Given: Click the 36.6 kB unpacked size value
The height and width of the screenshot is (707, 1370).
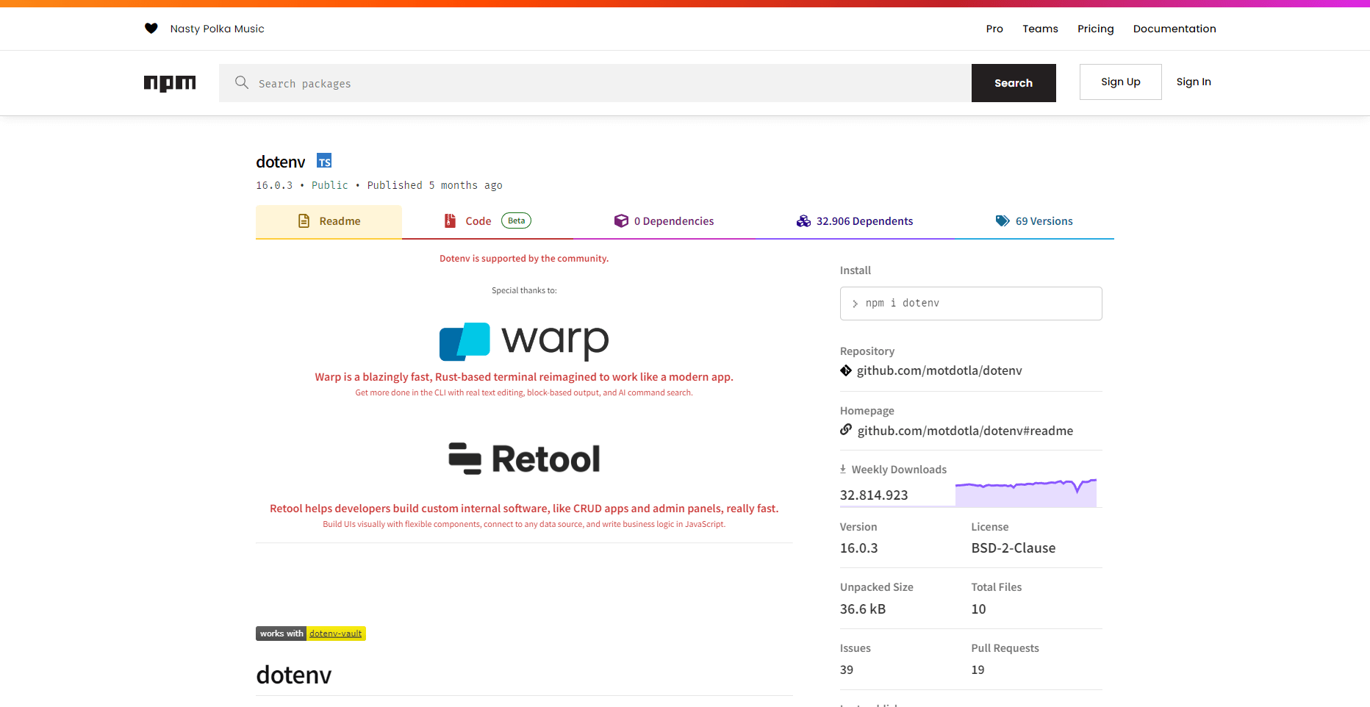Looking at the screenshot, I should (x=863, y=609).
